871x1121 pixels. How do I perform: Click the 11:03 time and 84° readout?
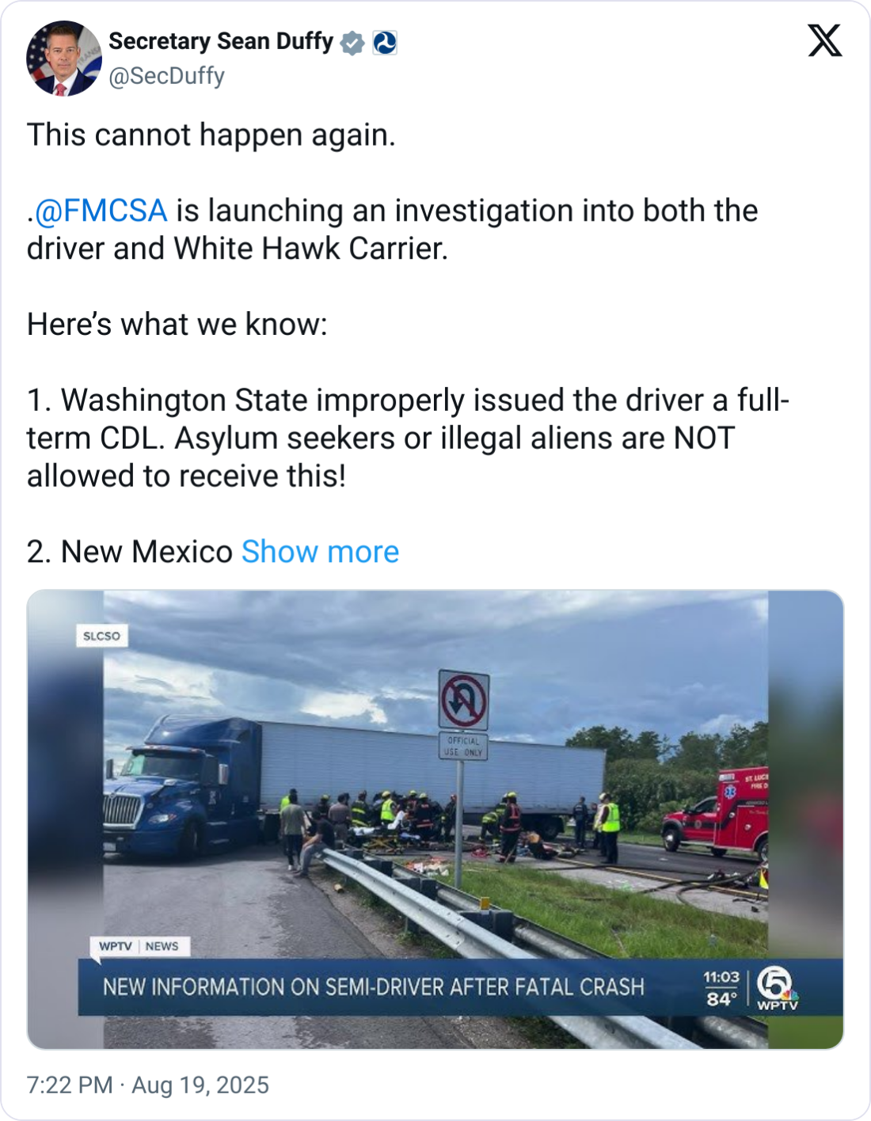[721, 988]
